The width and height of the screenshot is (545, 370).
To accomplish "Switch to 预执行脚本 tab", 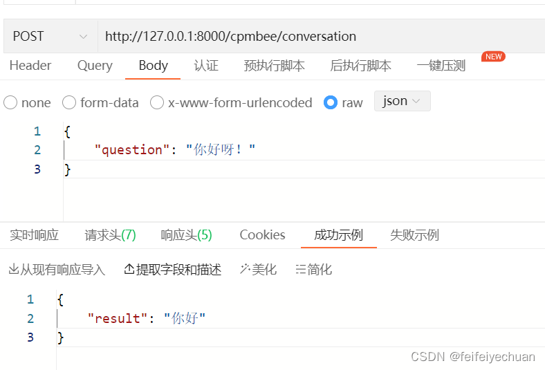I will (x=275, y=66).
